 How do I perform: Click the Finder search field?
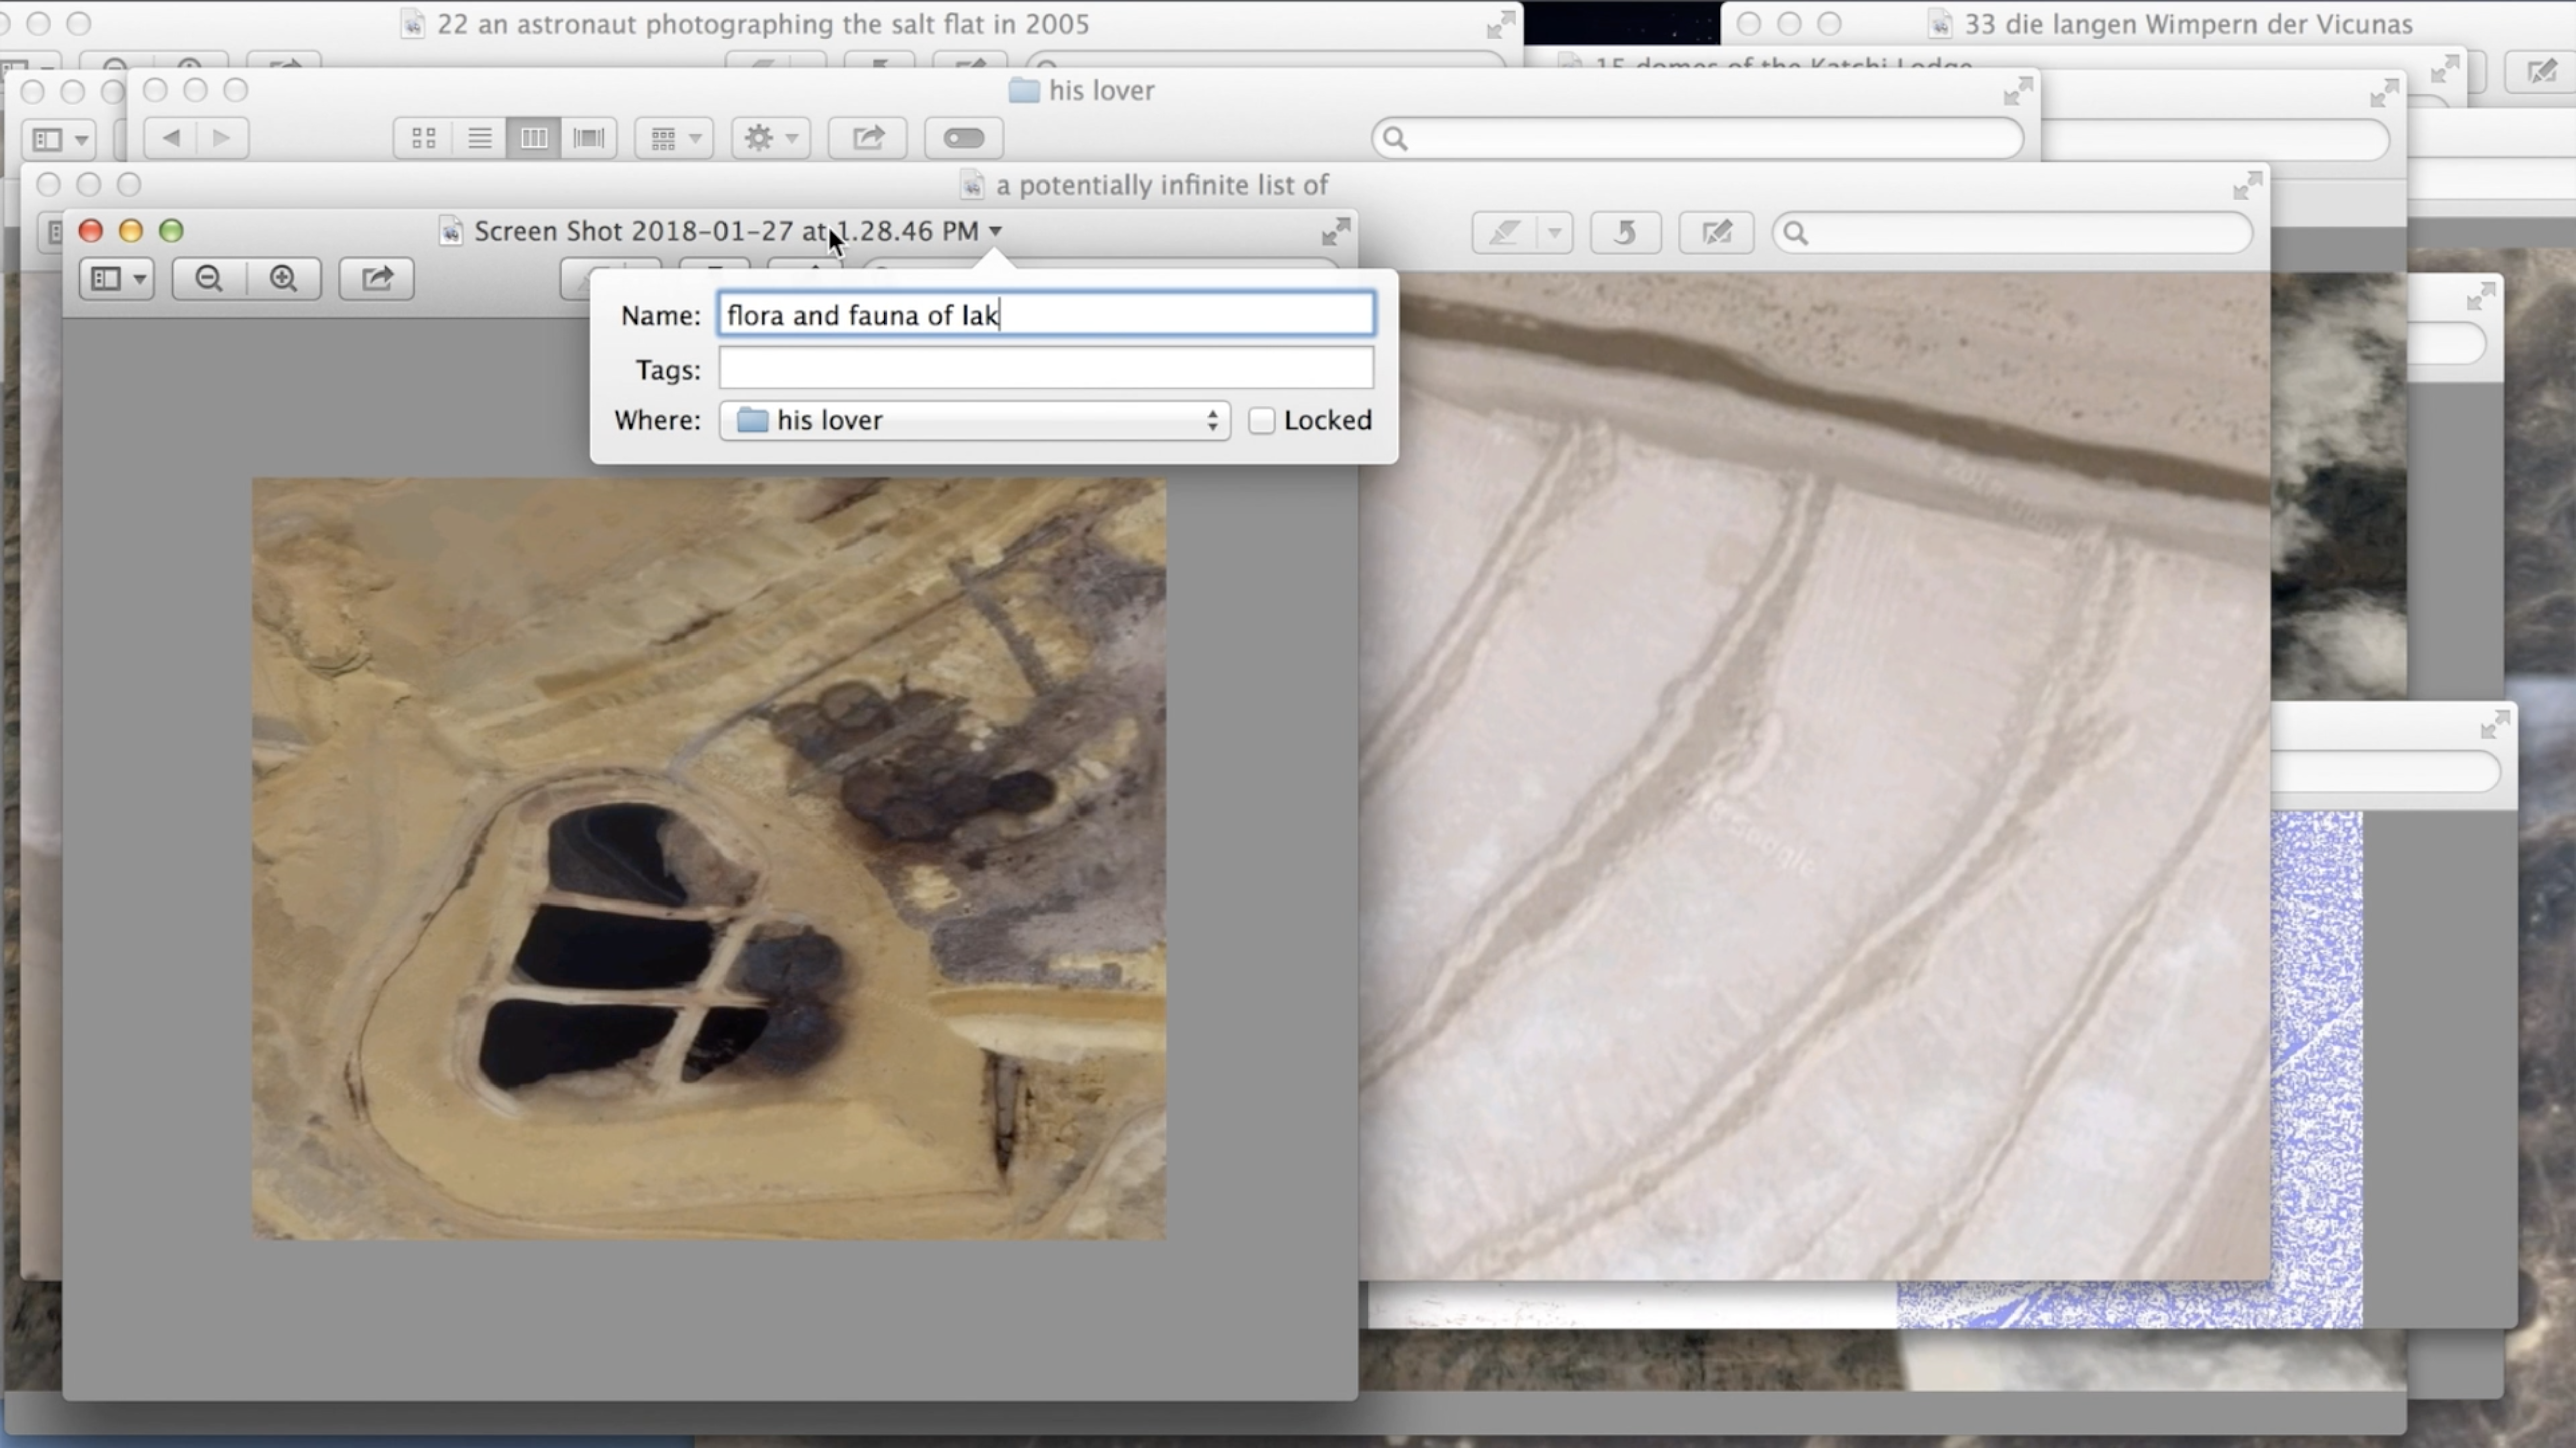click(1697, 138)
